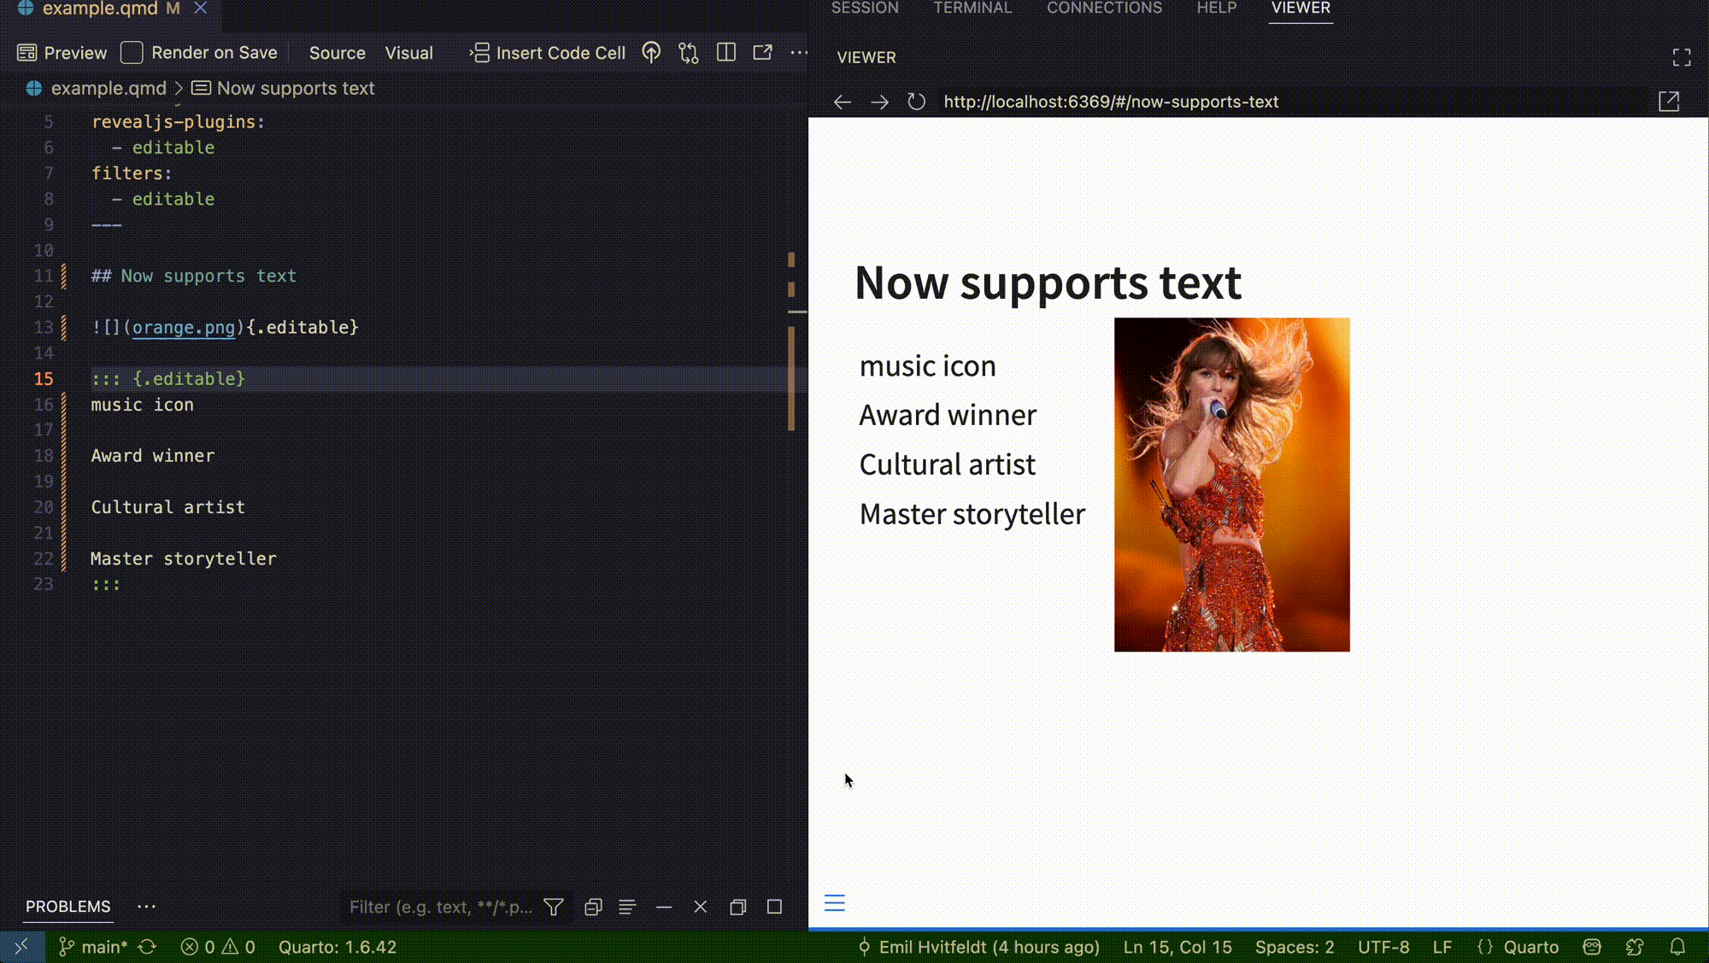The width and height of the screenshot is (1709, 963).
Task: Switch editor to Visual mode
Action: point(408,53)
